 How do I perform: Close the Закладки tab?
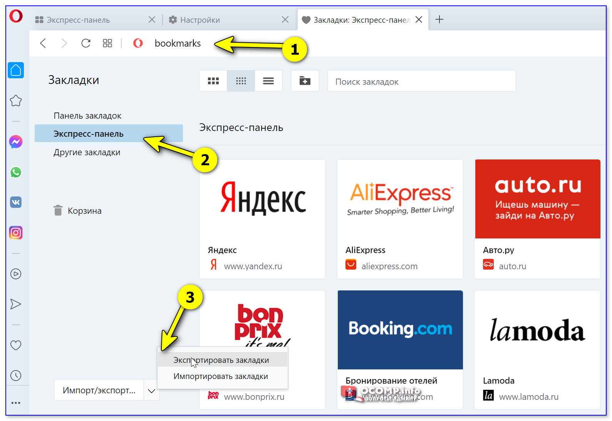click(x=419, y=19)
